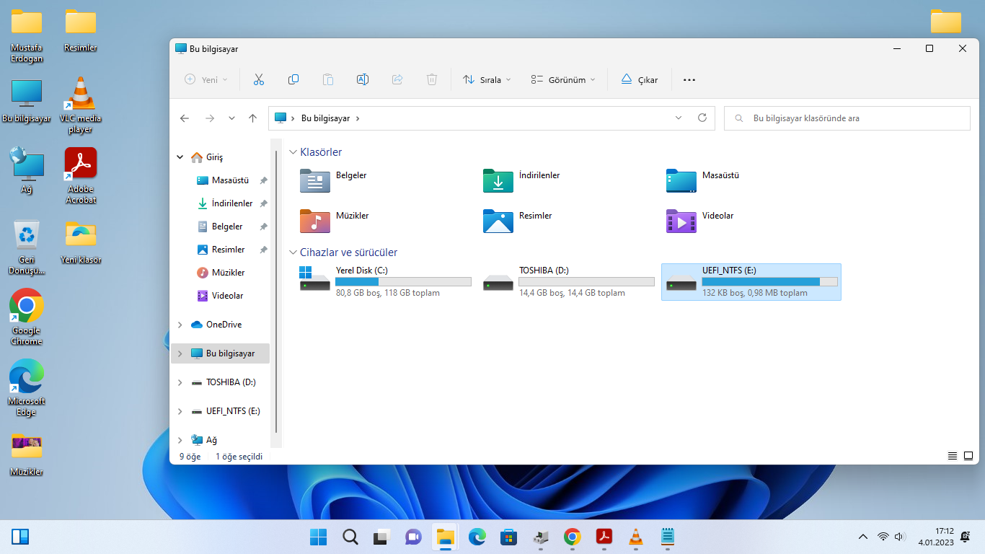Open the Windows Start button
This screenshot has width=985, height=554.
(318, 537)
